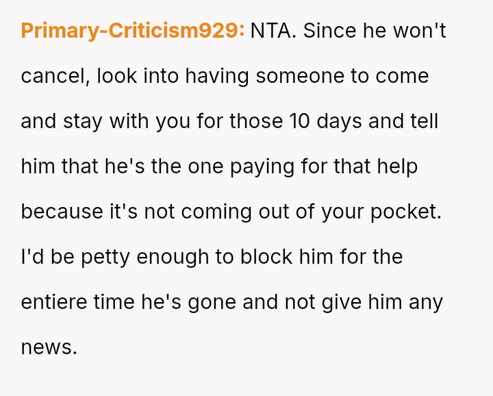The width and height of the screenshot is (493, 396).
Task: Click the words "for the" after "block him"
Action: [x=378, y=257]
